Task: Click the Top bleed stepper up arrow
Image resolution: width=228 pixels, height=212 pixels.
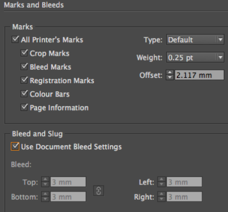Action: (45, 180)
